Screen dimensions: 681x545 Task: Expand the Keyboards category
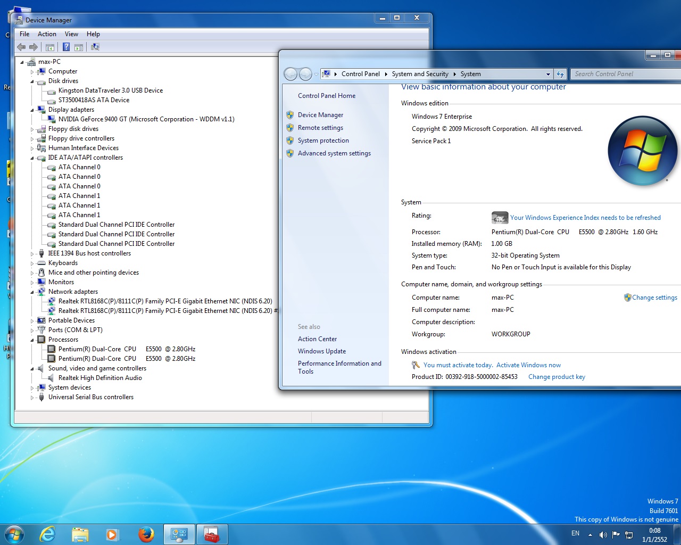(x=32, y=263)
